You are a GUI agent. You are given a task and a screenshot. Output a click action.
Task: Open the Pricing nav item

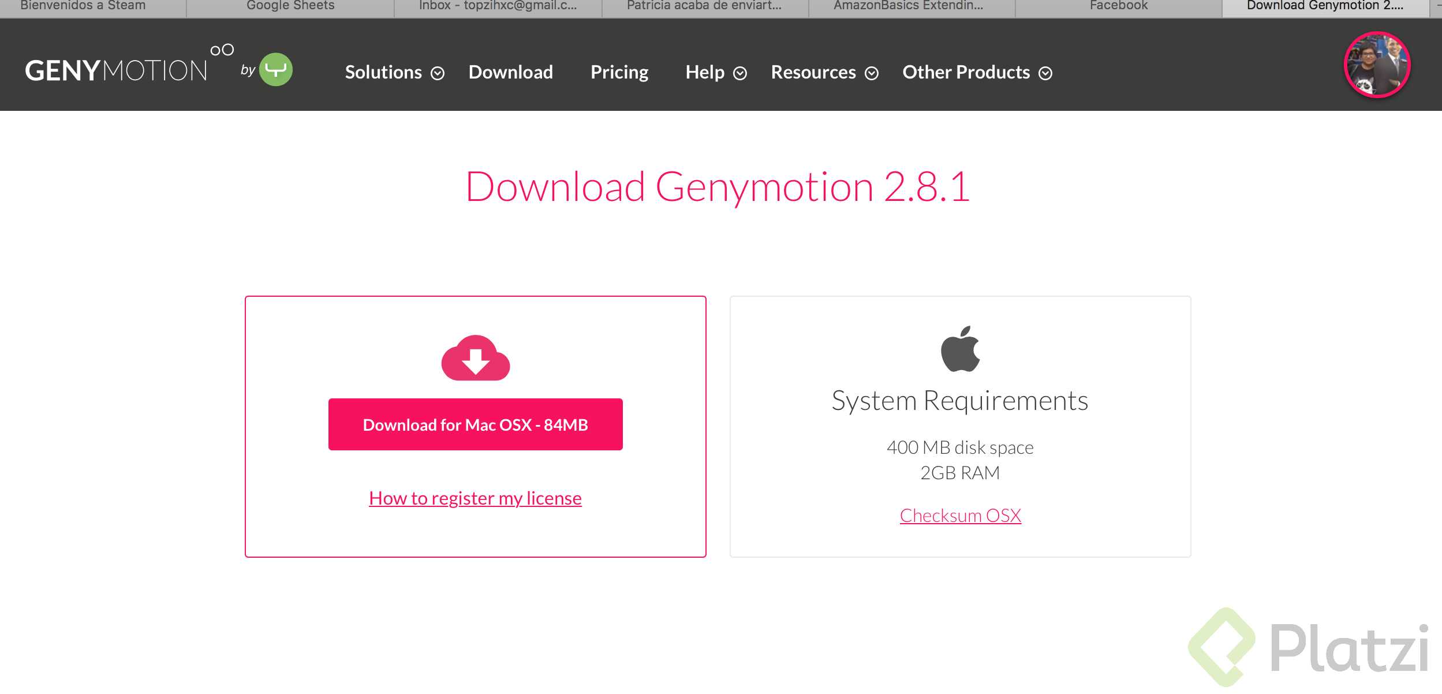[x=619, y=72]
